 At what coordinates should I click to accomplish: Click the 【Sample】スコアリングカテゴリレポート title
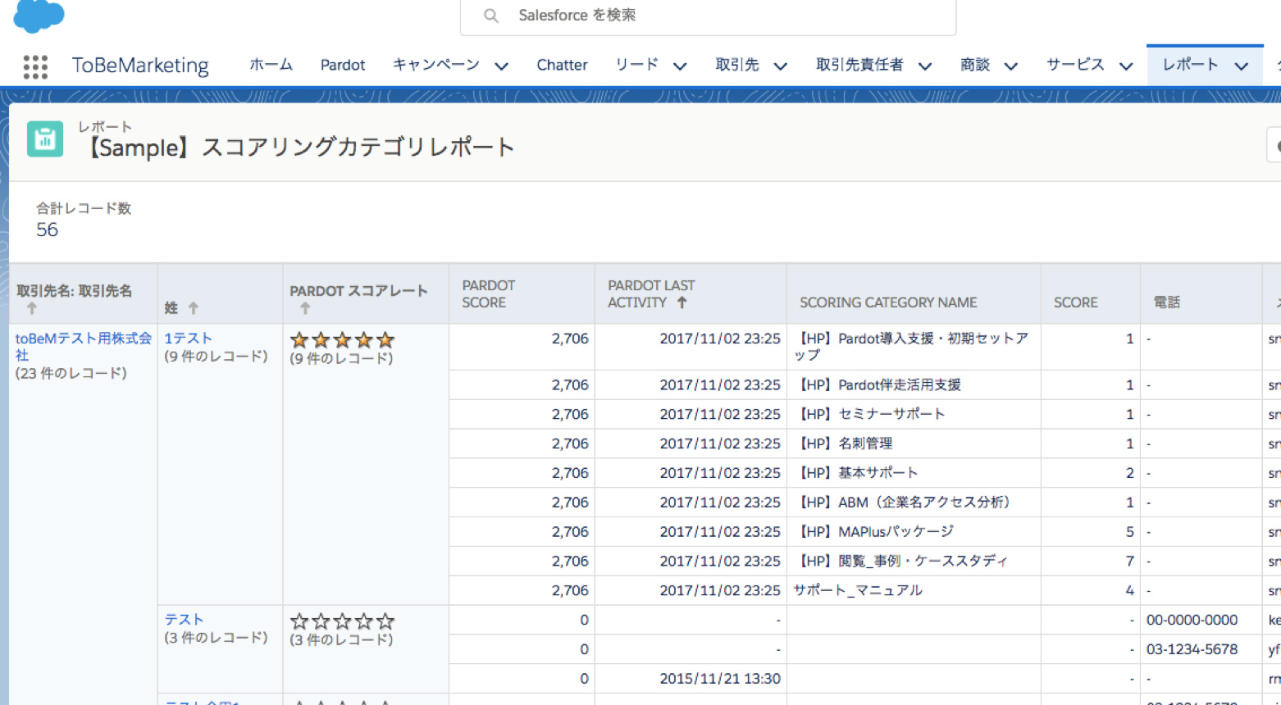297,148
